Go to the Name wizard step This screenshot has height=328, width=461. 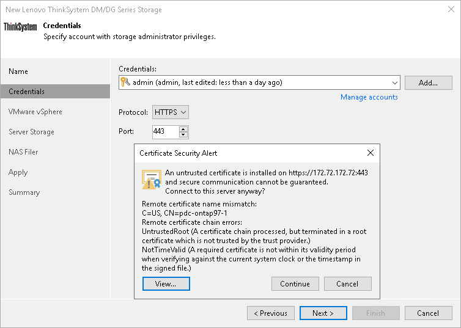pos(18,71)
